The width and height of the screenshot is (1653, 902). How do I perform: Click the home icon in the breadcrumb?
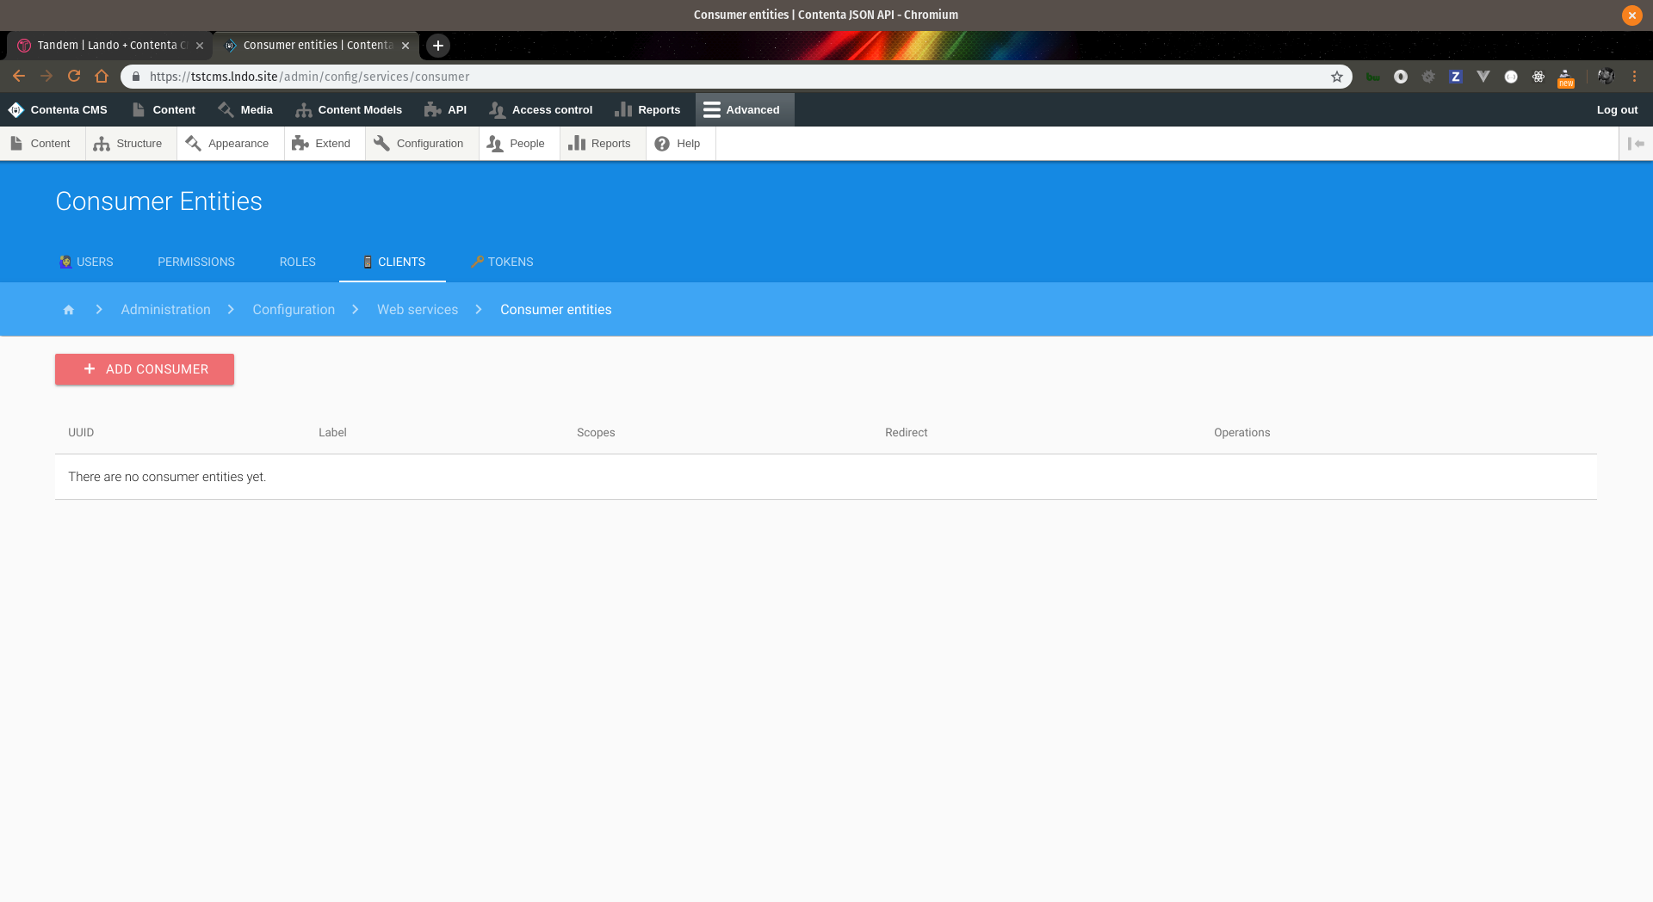tap(69, 310)
